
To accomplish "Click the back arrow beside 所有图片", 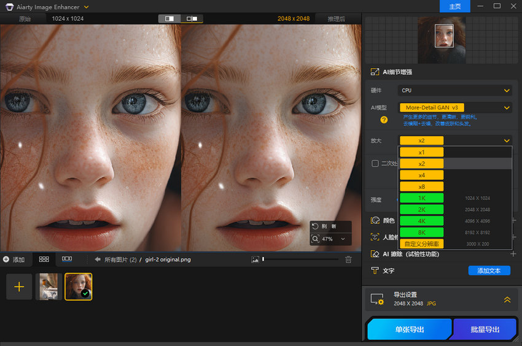I will pyautogui.click(x=98, y=259).
